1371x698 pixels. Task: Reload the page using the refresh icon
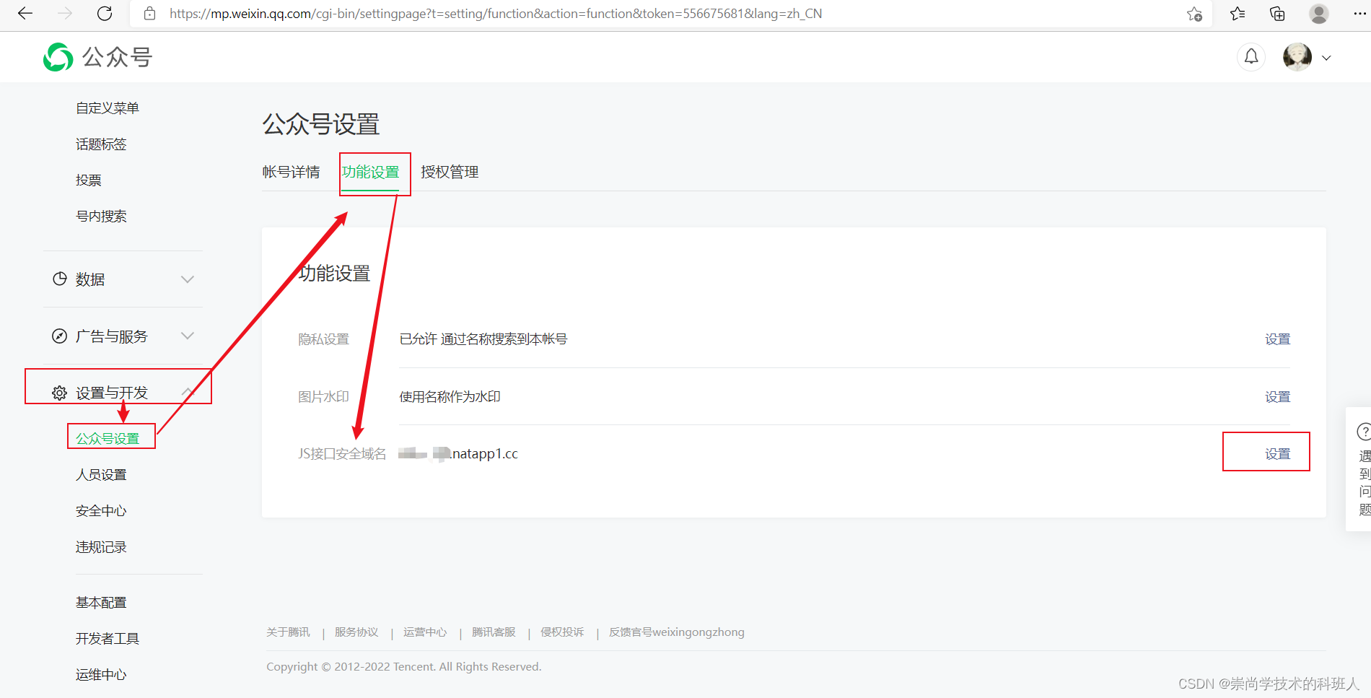coord(105,13)
